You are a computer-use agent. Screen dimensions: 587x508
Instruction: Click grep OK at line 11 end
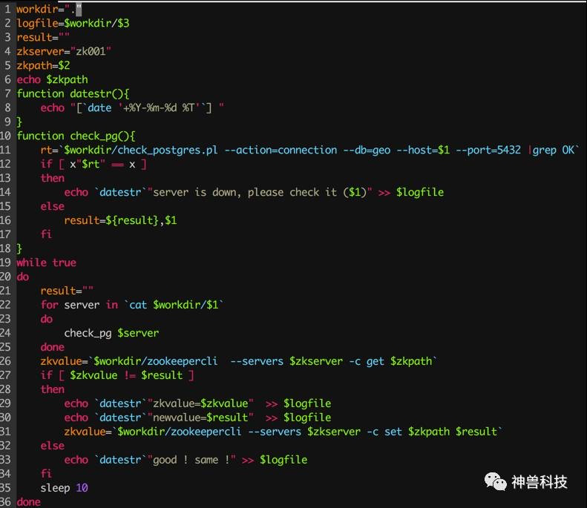click(554, 150)
